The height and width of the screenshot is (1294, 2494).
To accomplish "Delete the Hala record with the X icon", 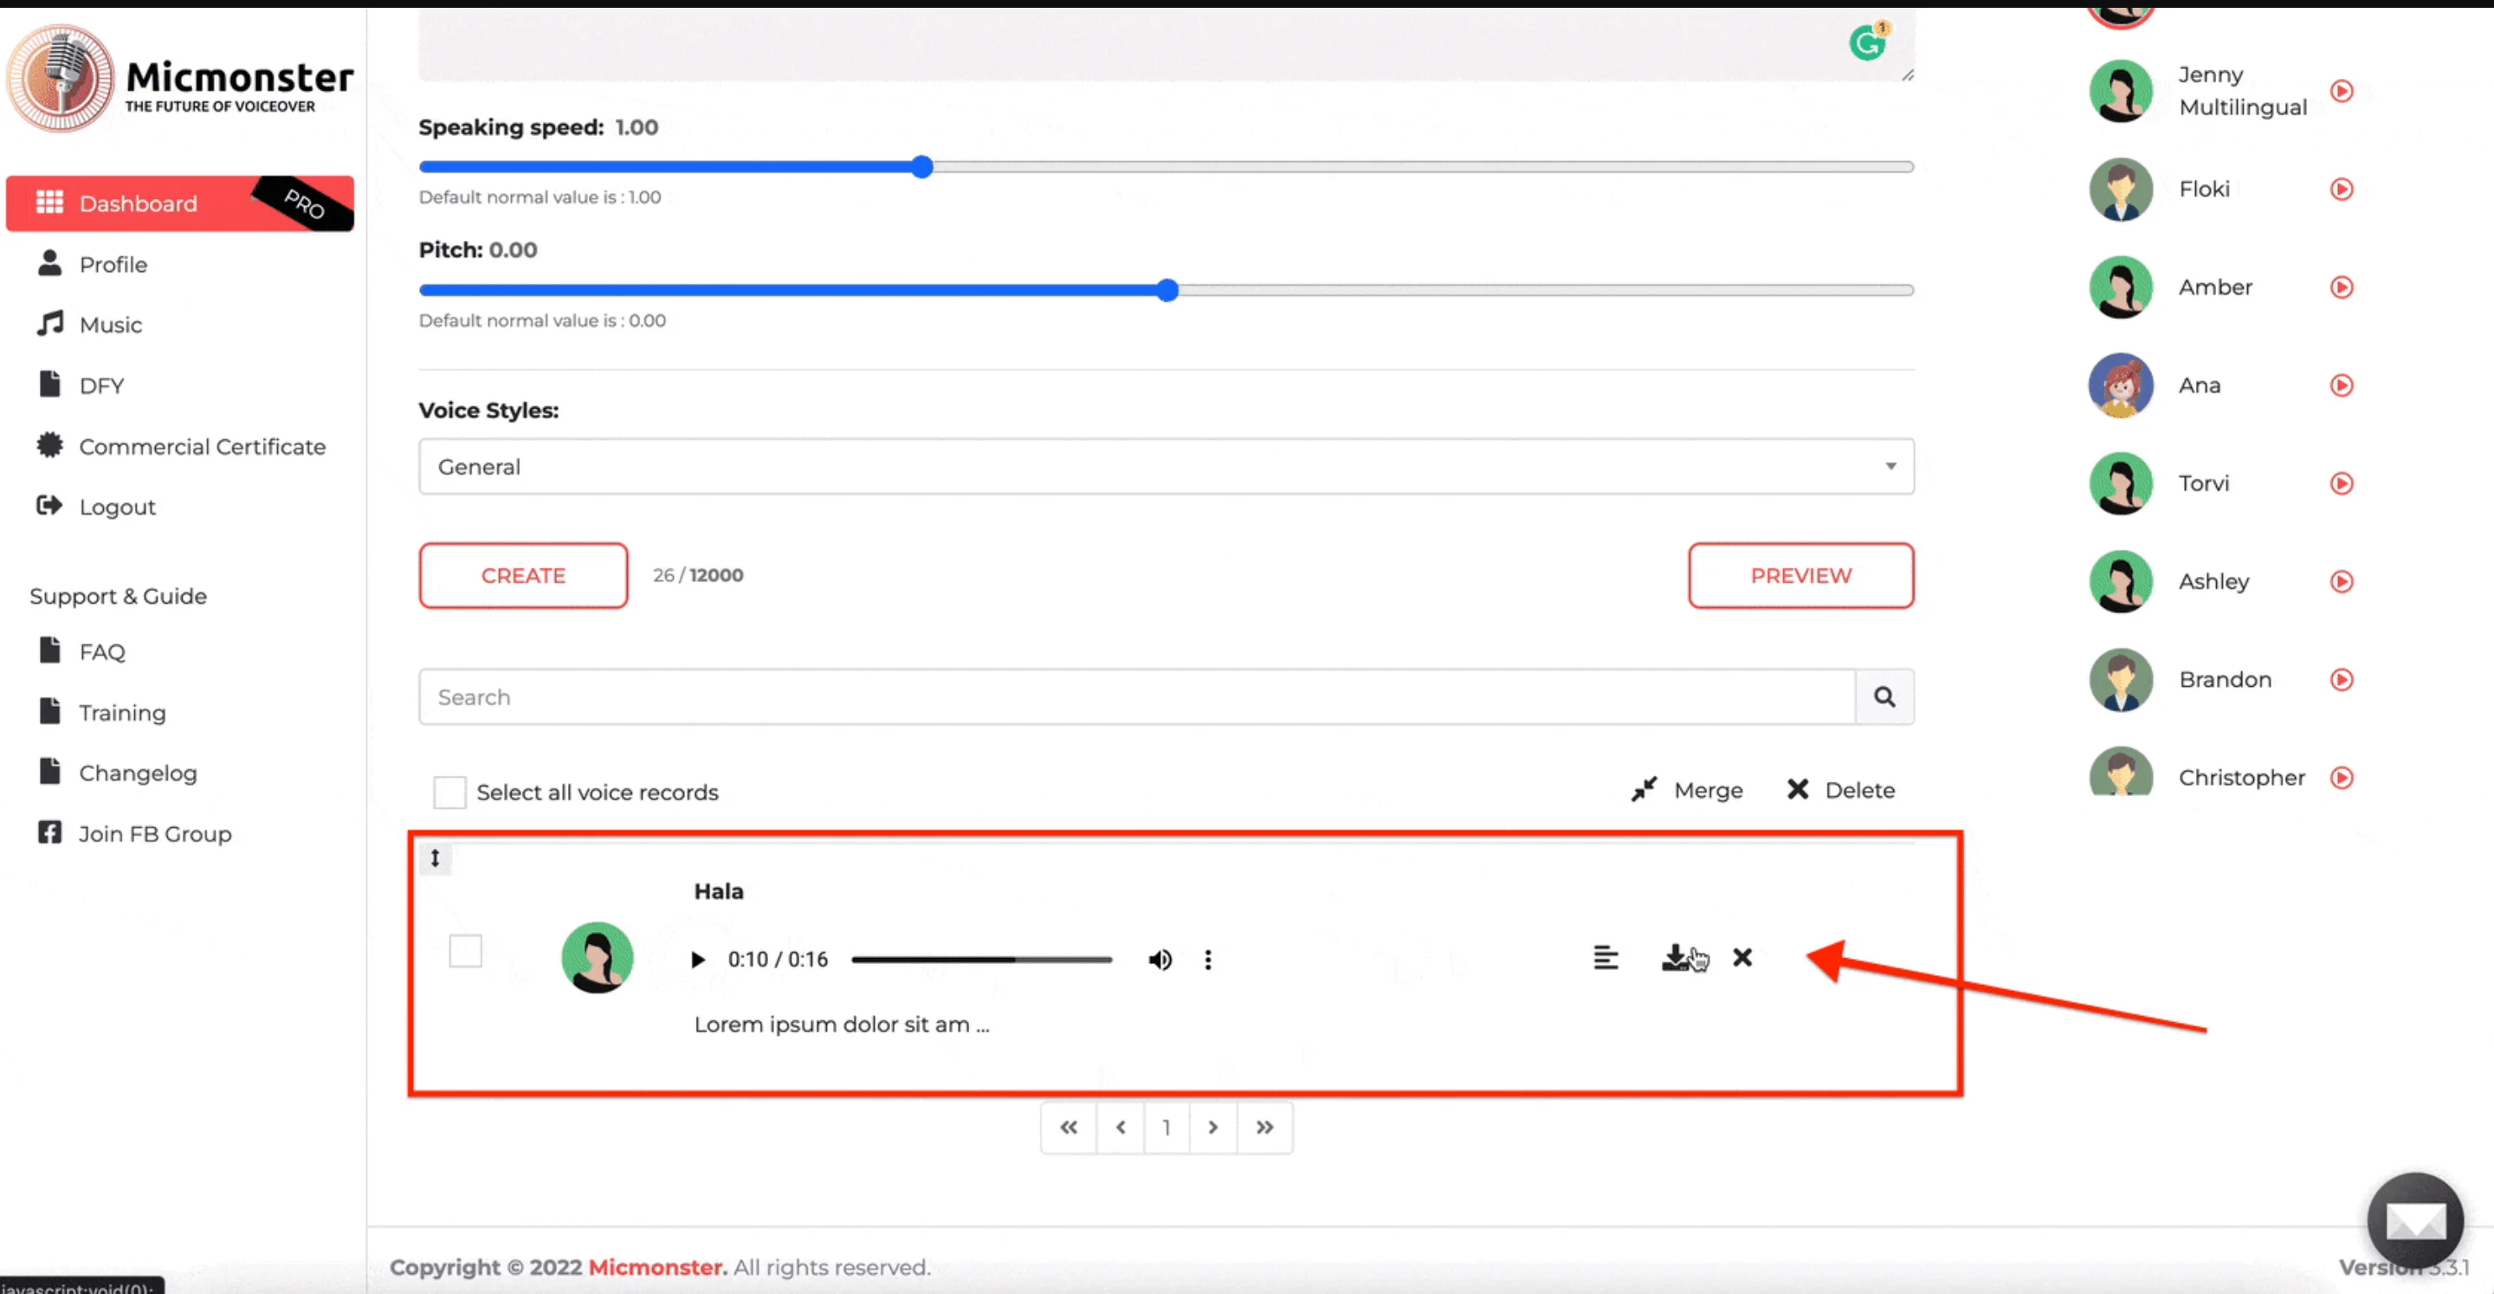I will 1741,957.
